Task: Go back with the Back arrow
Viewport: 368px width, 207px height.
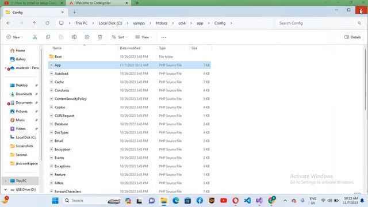Action: pyautogui.click(x=9, y=23)
